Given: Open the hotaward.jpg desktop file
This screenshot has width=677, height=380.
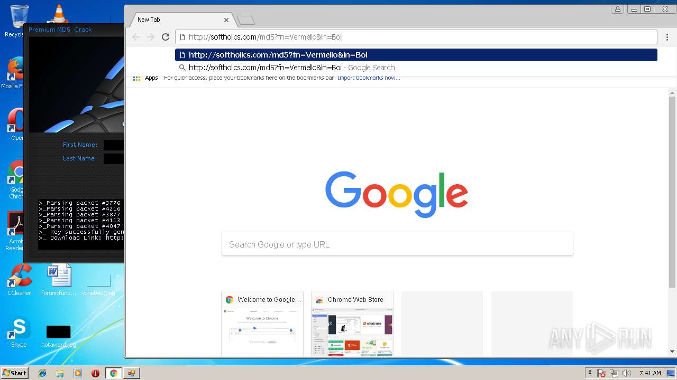Looking at the screenshot, I should [x=58, y=336].
